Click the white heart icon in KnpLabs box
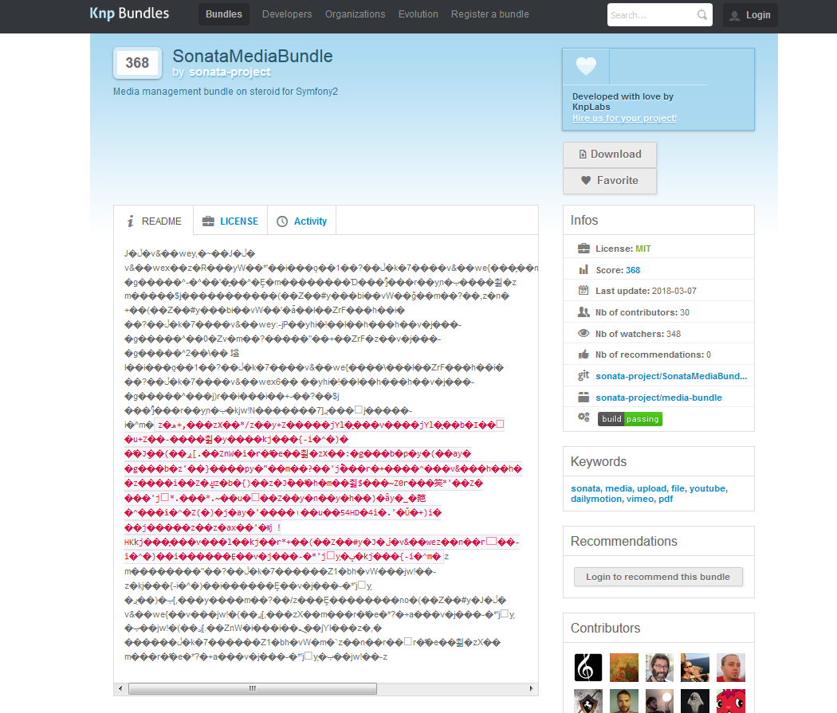This screenshot has height=713, width=837. click(x=586, y=65)
